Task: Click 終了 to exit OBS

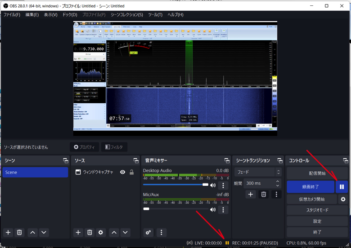Action: (317, 232)
